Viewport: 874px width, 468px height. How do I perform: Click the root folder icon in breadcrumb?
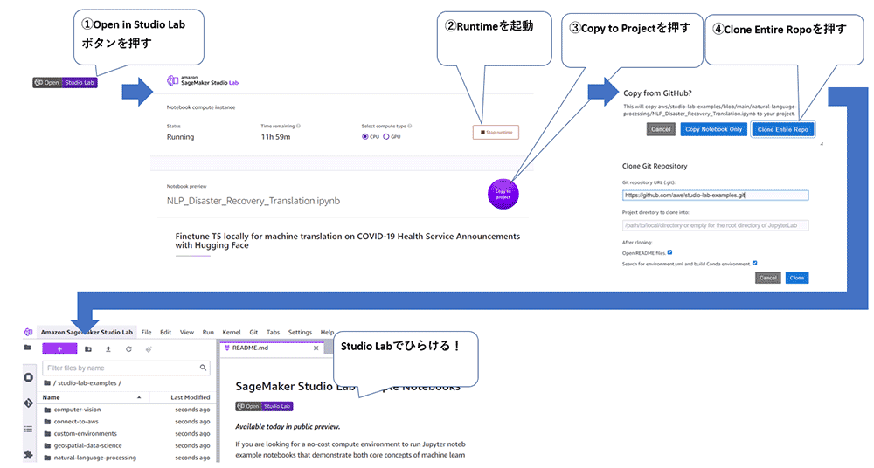pyautogui.click(x=47, y=382)
